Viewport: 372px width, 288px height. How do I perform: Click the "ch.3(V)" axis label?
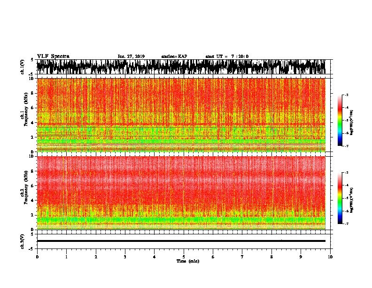click(23, 241)
